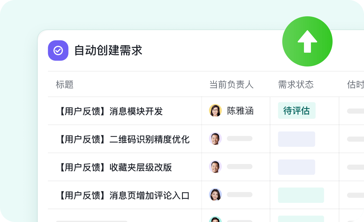Viewport: 364px width, 222px height.
Task: Click the green upward arrow button
Action: point(307,41)
